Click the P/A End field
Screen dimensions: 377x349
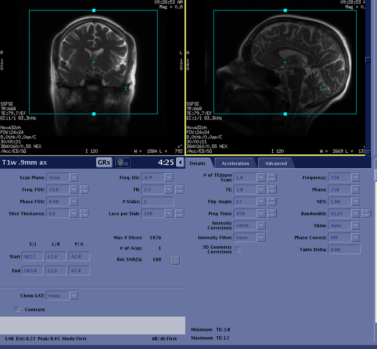click(x=79, y=271)
